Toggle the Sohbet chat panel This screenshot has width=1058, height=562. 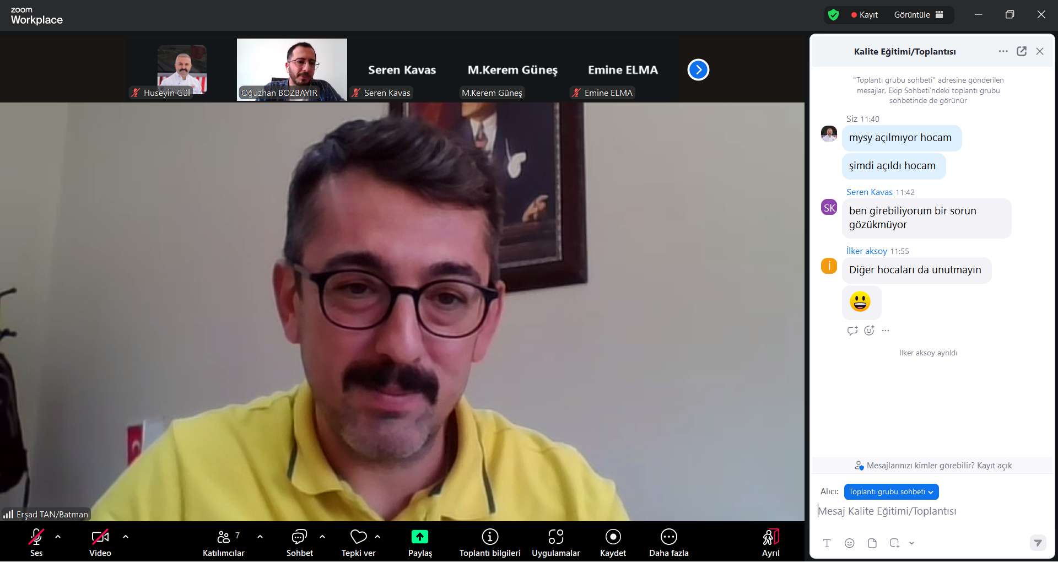[299, 542]
